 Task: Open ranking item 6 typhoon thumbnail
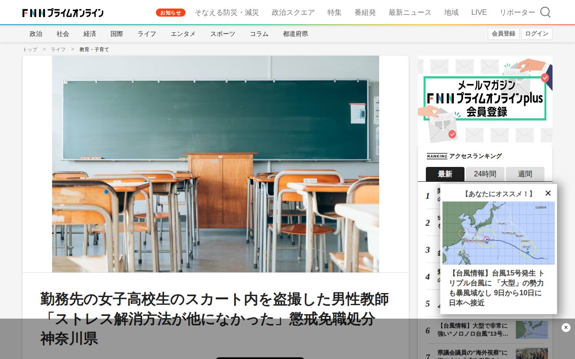coord(532,330)
